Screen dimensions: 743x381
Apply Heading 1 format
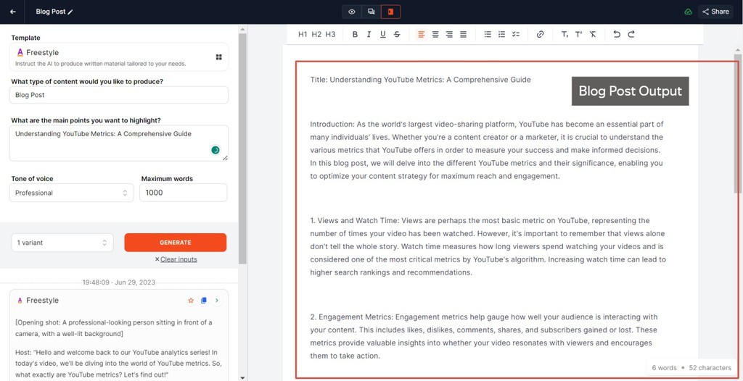point(303,34)
